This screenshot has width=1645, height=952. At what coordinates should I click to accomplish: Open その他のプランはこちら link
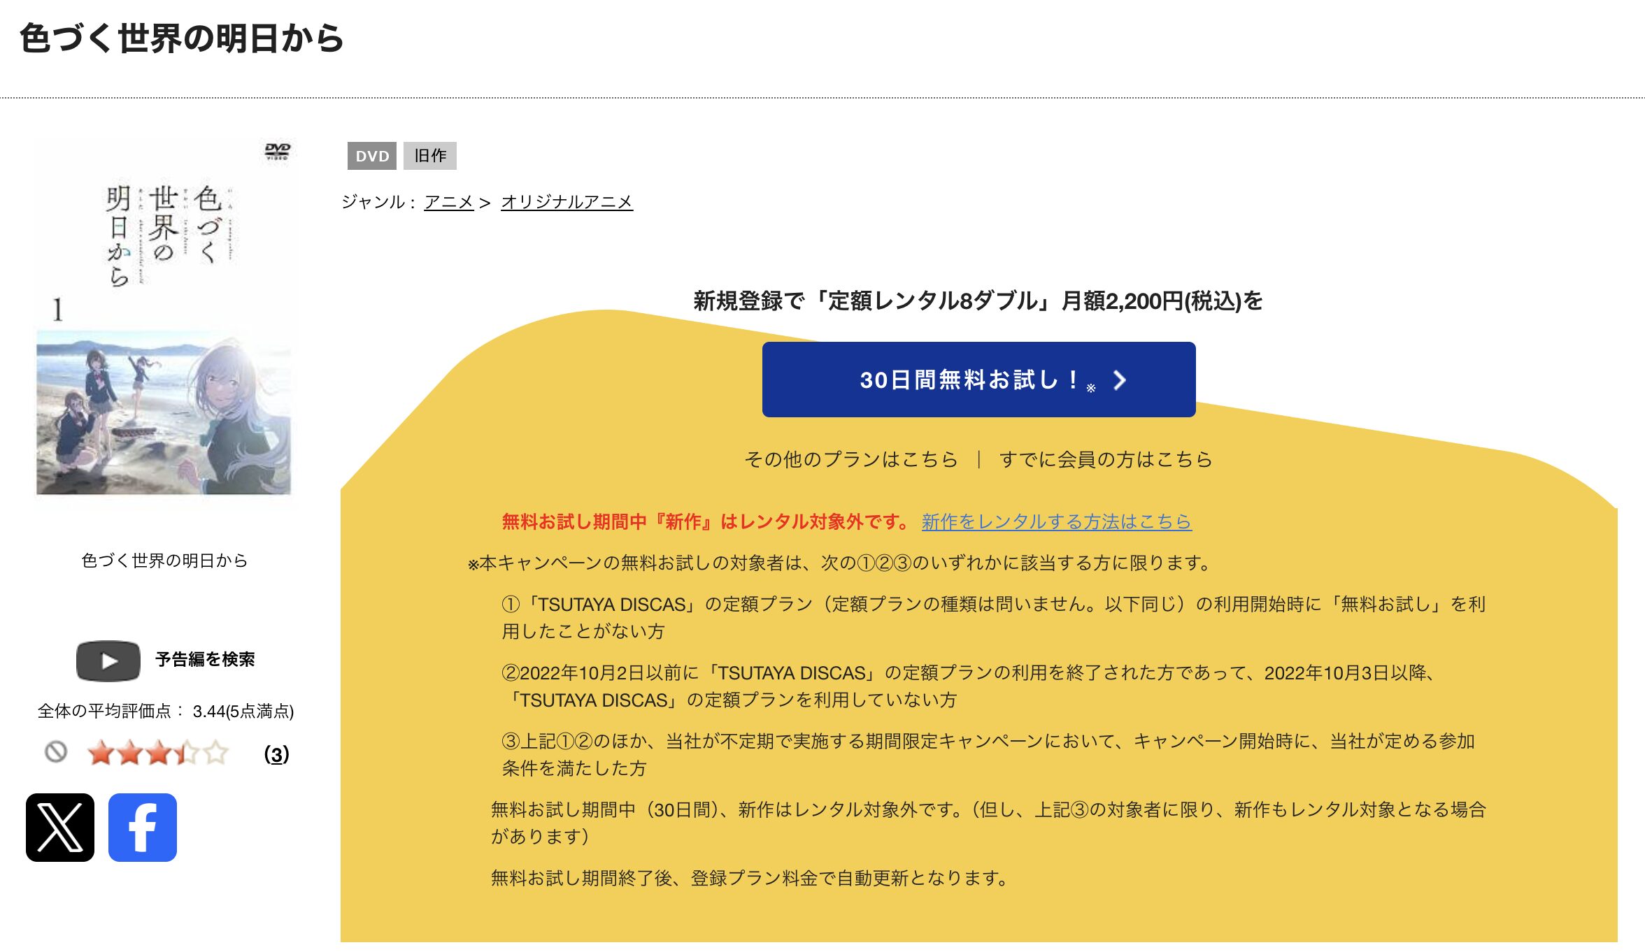click(x=850, y=459)
